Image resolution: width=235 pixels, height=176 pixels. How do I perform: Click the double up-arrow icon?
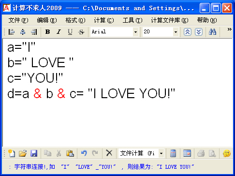pos(188,32)
